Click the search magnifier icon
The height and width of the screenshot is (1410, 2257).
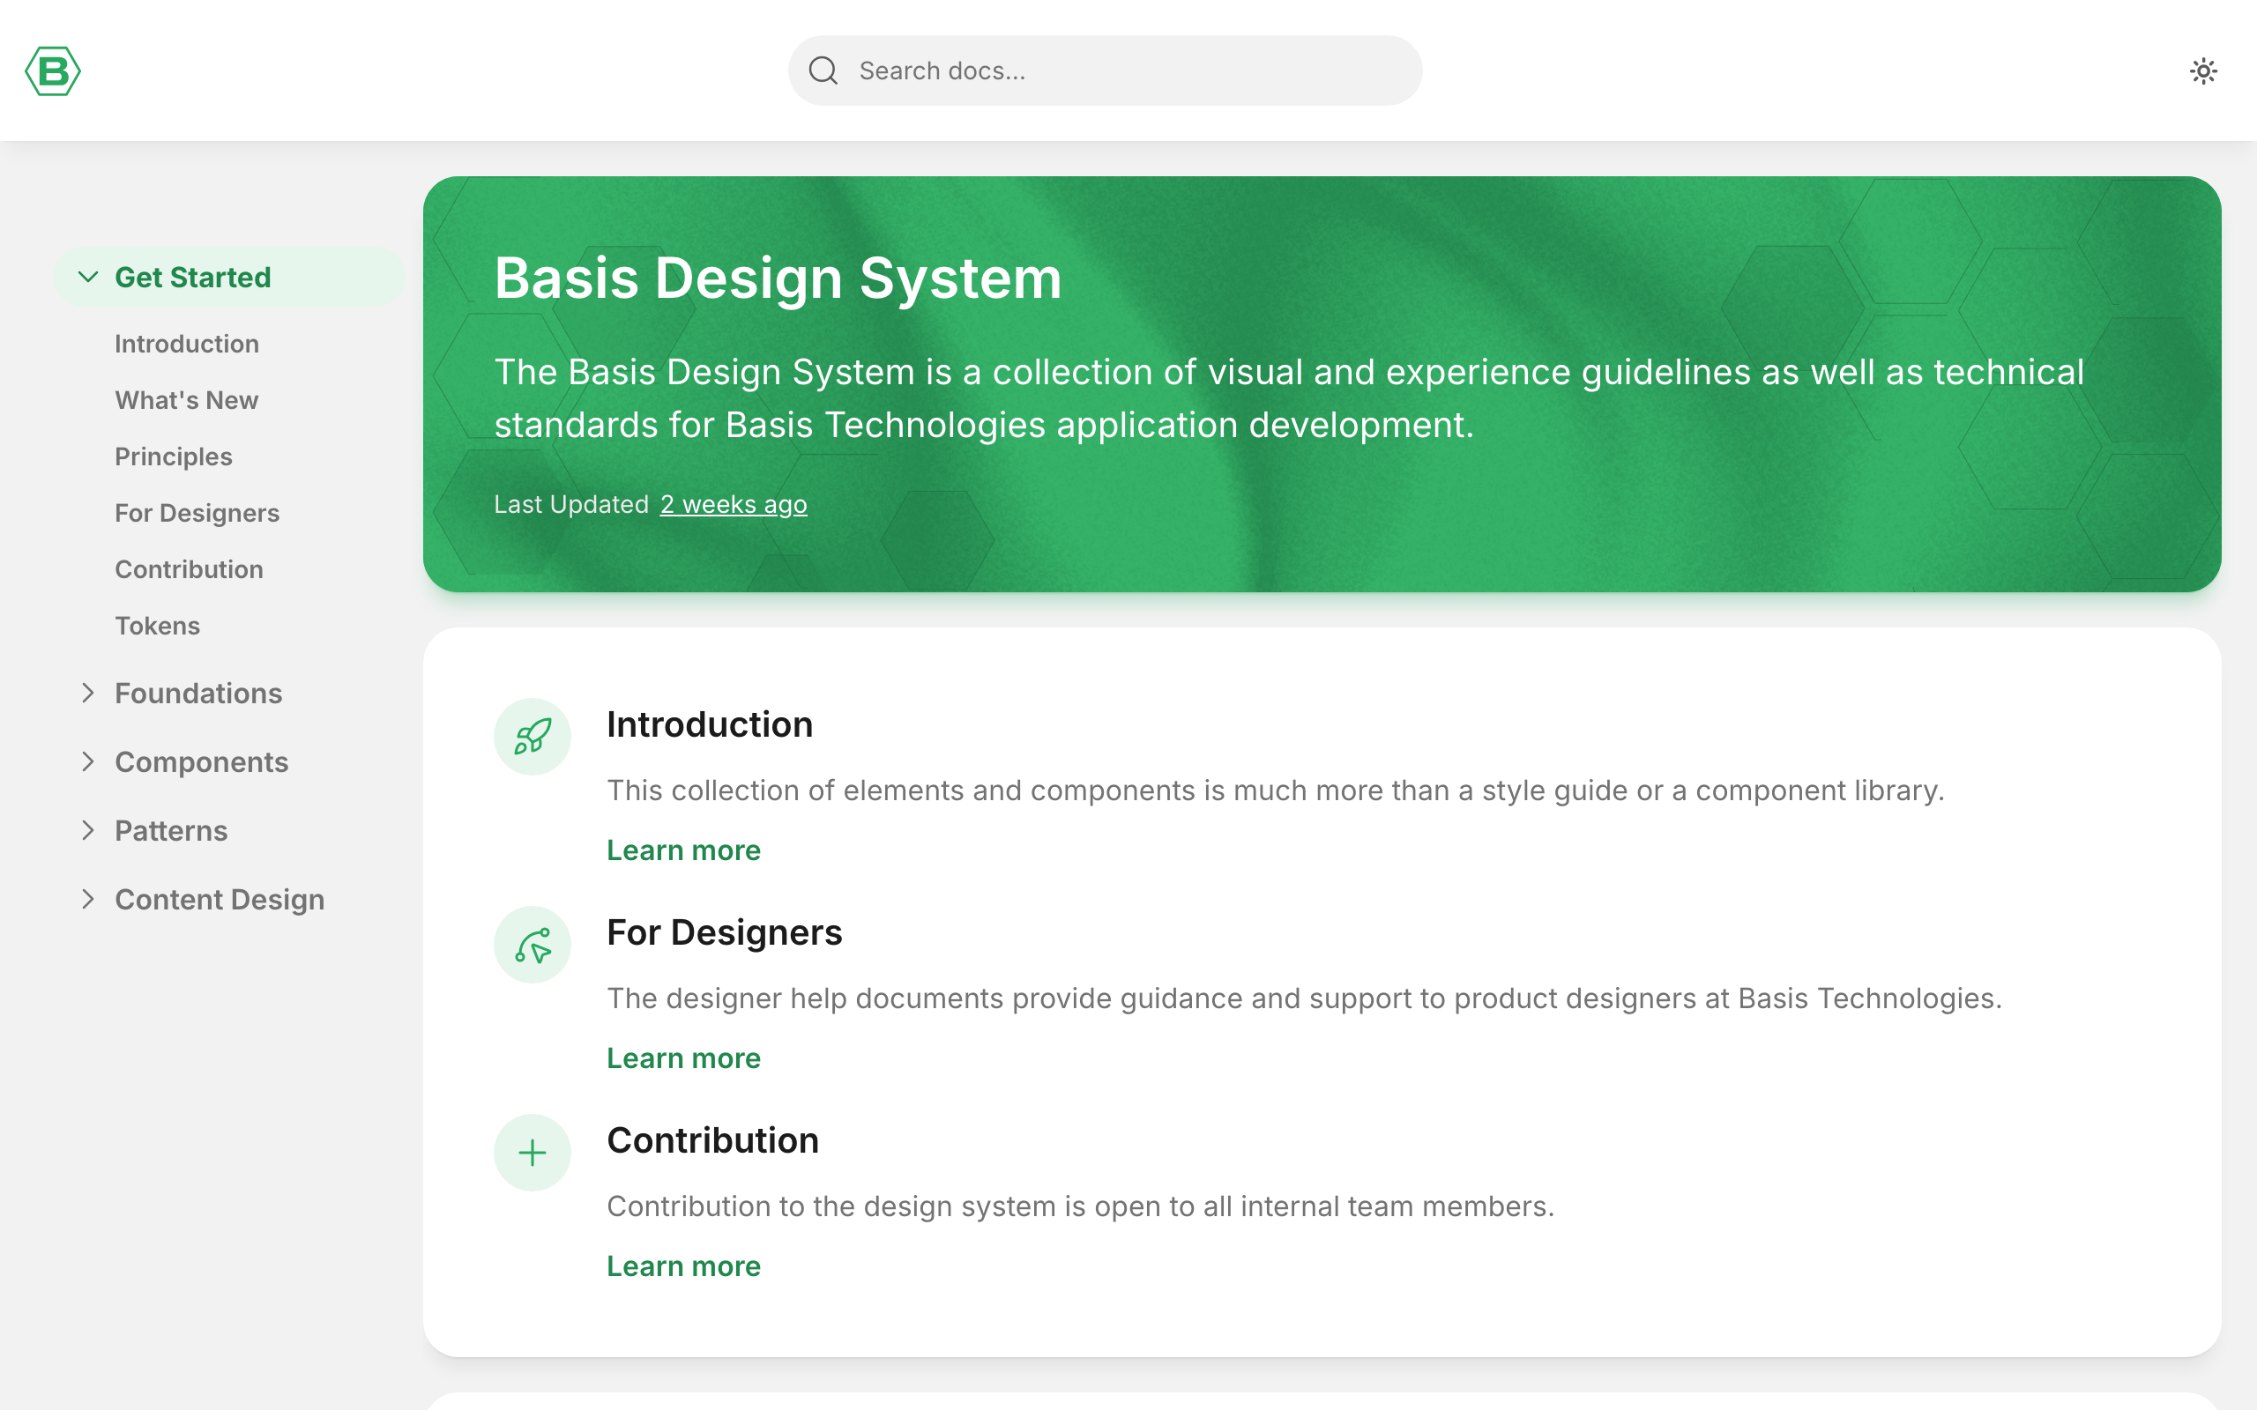pyautogui.click(x=823, y=70)
